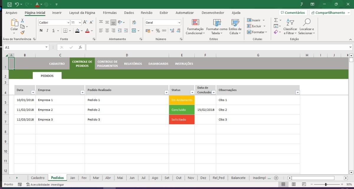The width and height of the screenshot is (354, 189).
Task: Open the Status column filter dropdown
Action: 192,92
